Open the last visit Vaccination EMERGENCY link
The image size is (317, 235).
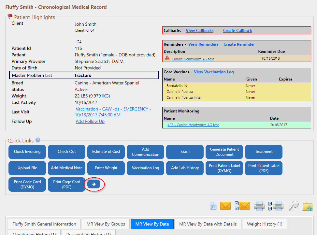[x=113, y=112]
